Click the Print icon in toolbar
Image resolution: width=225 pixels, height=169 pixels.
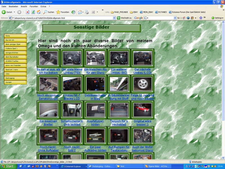tap(87, 12)
